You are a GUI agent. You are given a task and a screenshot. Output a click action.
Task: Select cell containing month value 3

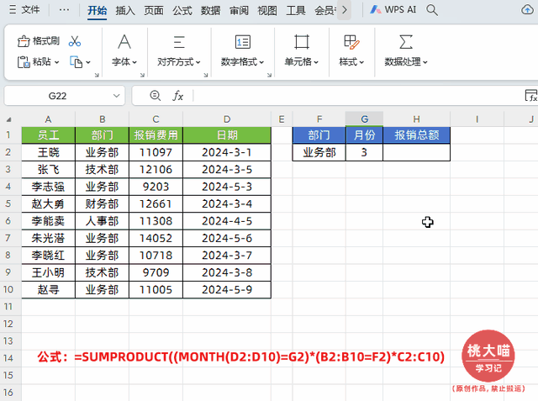click(x=364, y=152)
